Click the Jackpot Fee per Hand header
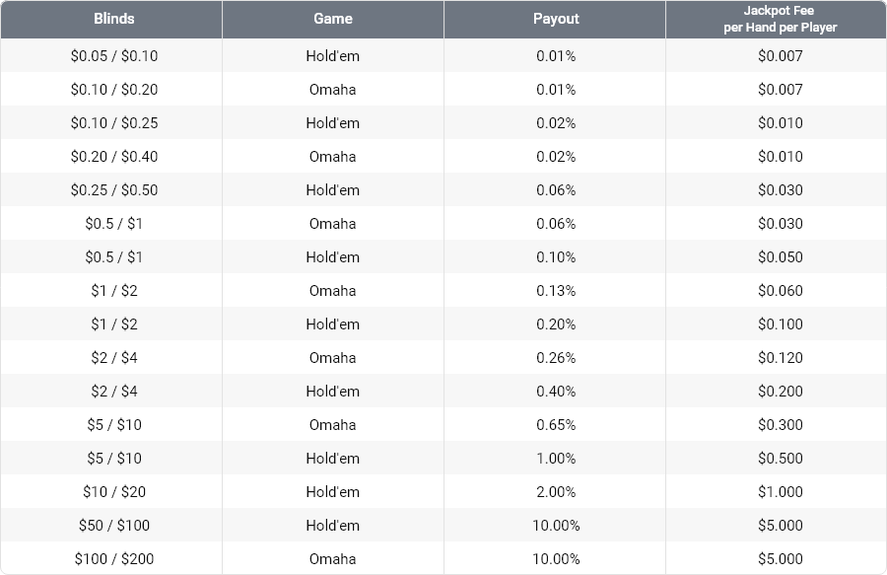The height and width of the screenshot is (575, 887). click(x=780, y=19)
